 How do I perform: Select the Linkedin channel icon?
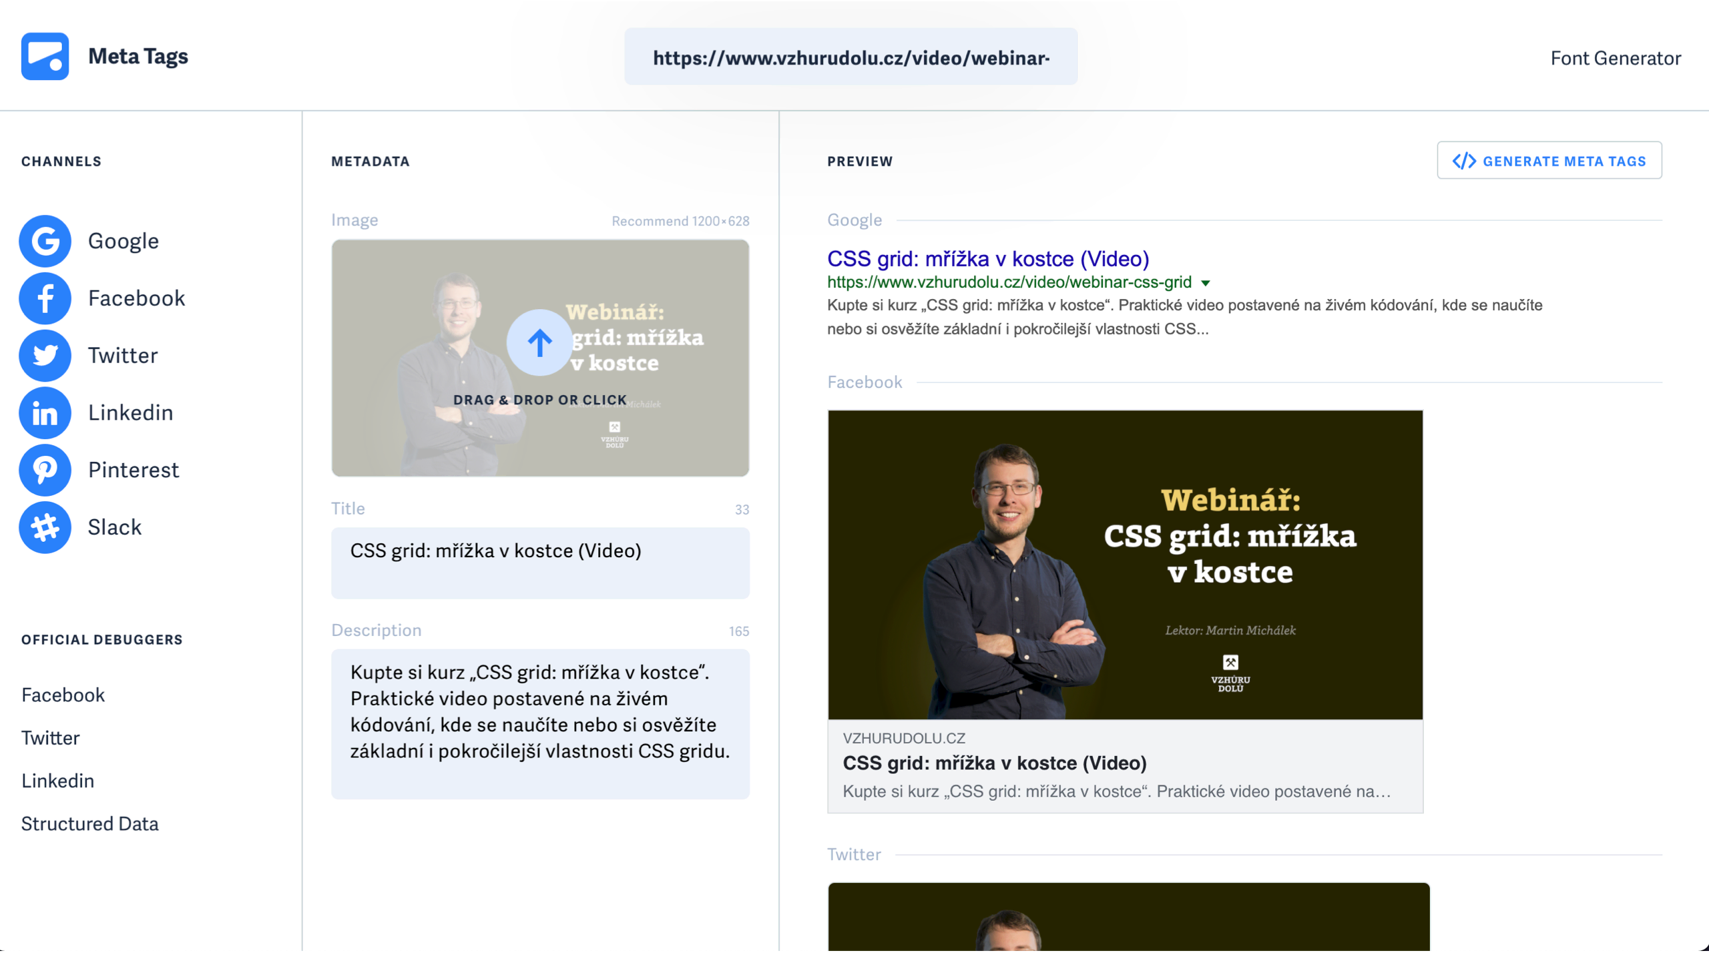(45, 413)
